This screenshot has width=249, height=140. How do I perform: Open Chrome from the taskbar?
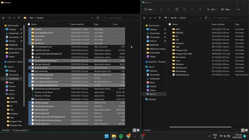[128, 136]
